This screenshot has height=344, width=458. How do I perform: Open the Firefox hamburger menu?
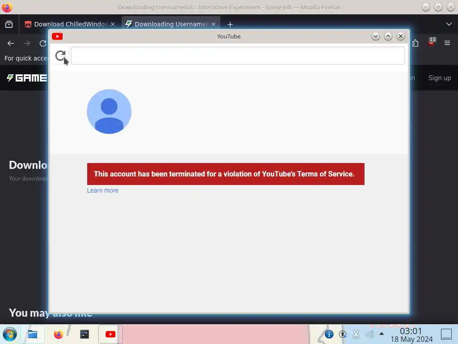click(447, 43)
